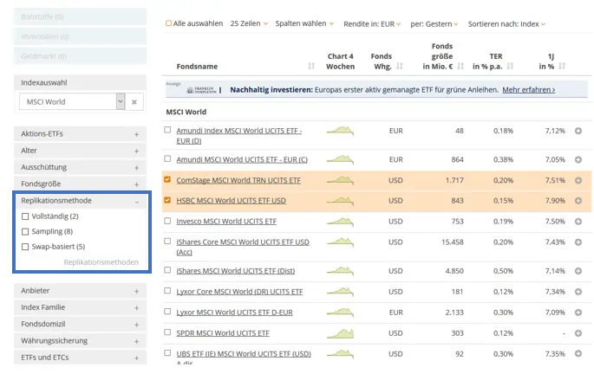Expand Währungssicherung filter section

(x=80, y=341)
